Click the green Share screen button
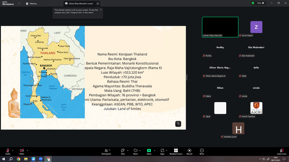289x162 pixels. (x=149, y=152)
